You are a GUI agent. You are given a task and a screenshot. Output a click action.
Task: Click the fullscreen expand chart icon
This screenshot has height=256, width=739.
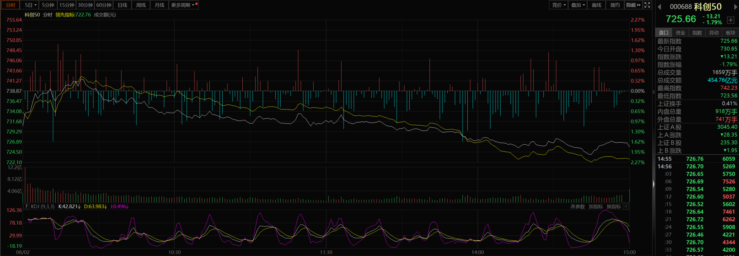(647, 5)
